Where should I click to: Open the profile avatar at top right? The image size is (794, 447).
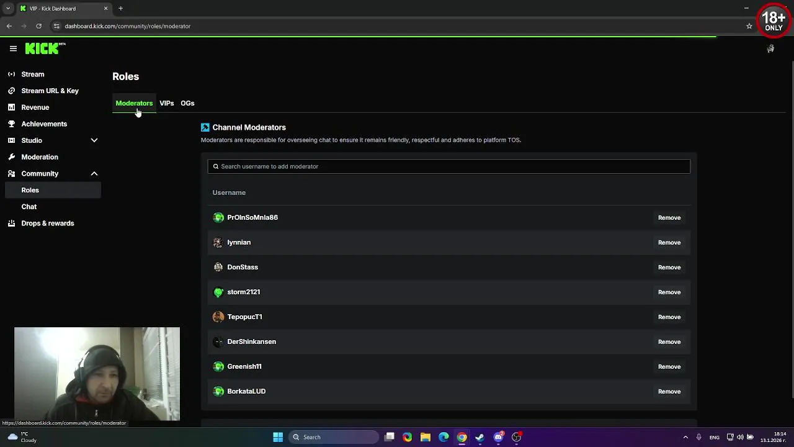770,48
